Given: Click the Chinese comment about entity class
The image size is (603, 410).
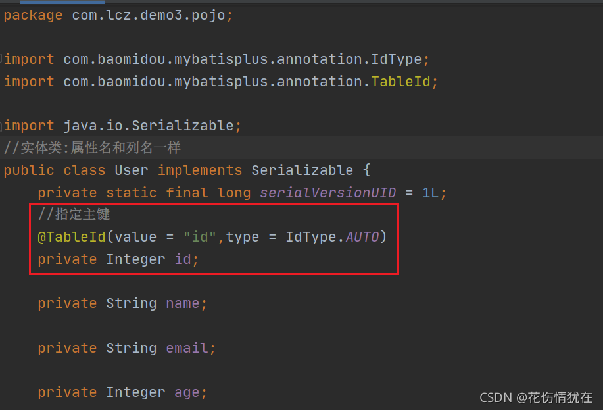Looking at the screenshot, I should click(x=92, y=148).
